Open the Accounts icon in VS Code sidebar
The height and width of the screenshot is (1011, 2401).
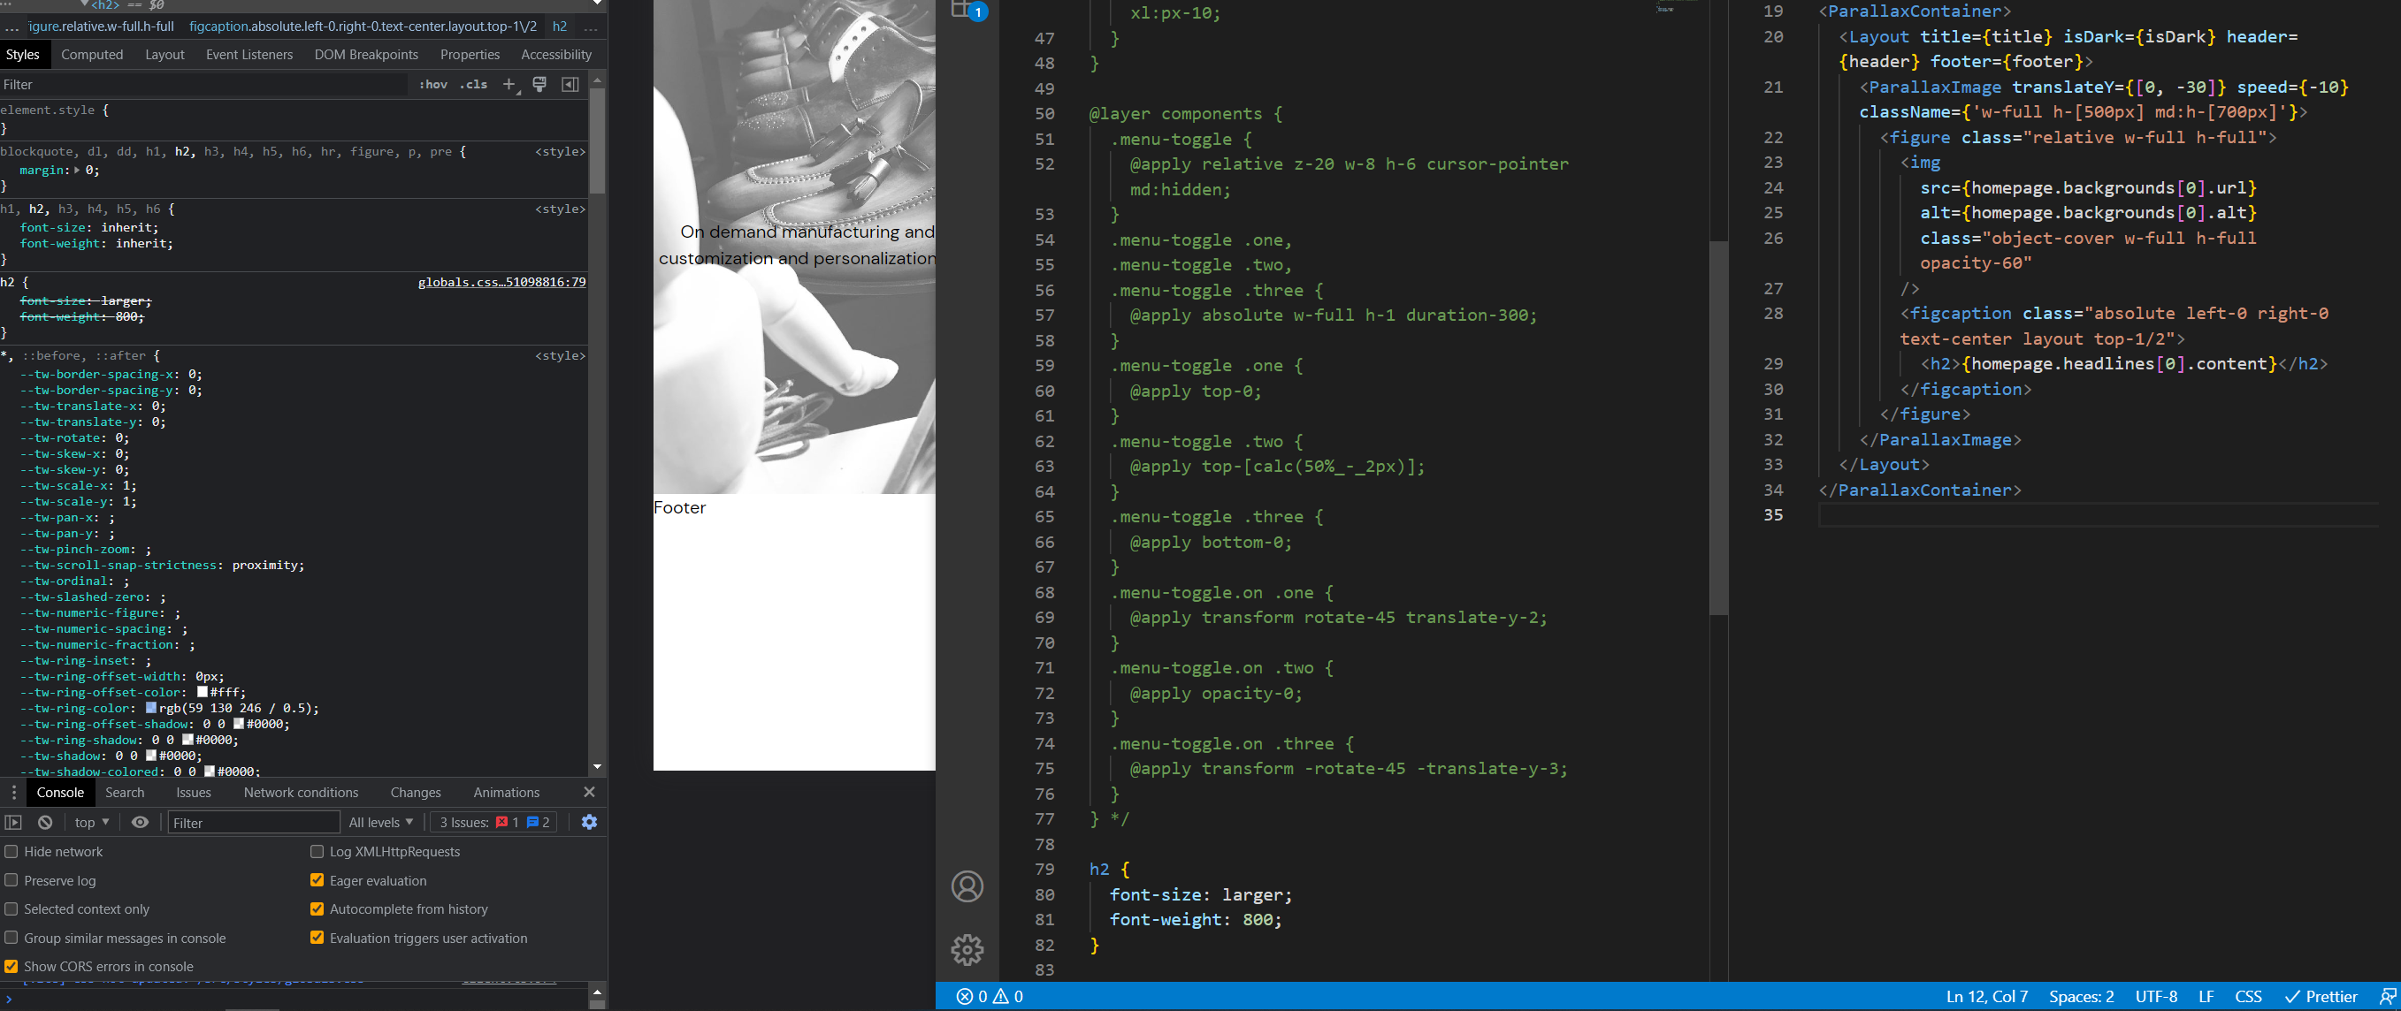point(967,887)
